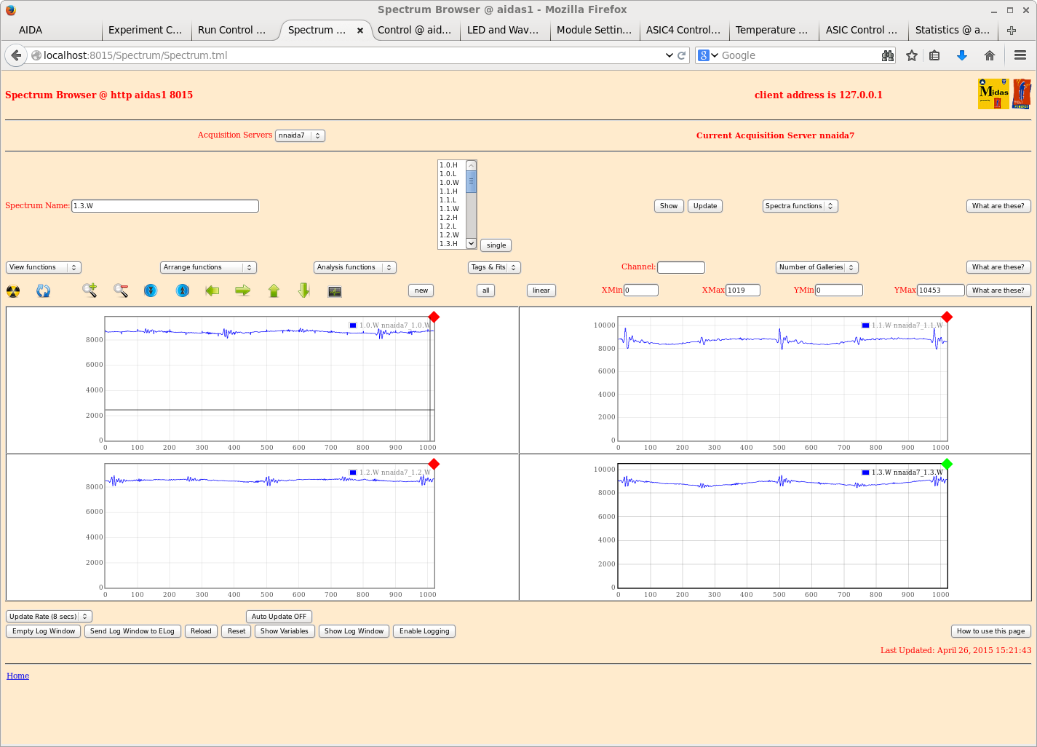1037x747 pixels.
Task: Open a new tab with plus icon
Action: [x=1012, y=30]
